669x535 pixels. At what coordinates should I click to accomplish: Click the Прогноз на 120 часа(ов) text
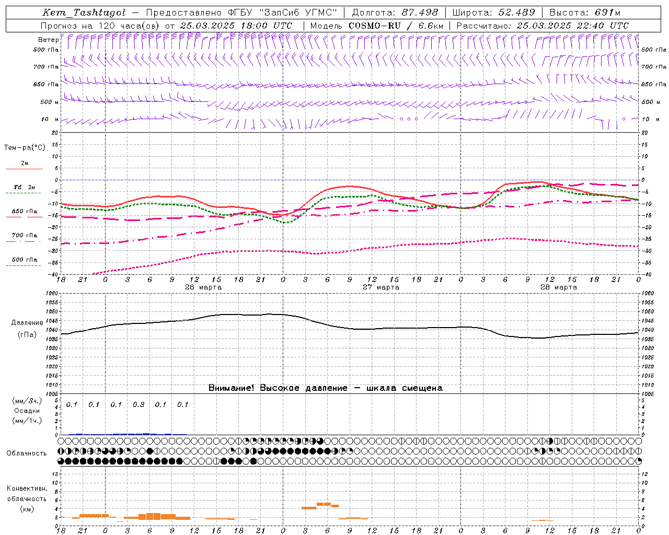click(100, 26)
